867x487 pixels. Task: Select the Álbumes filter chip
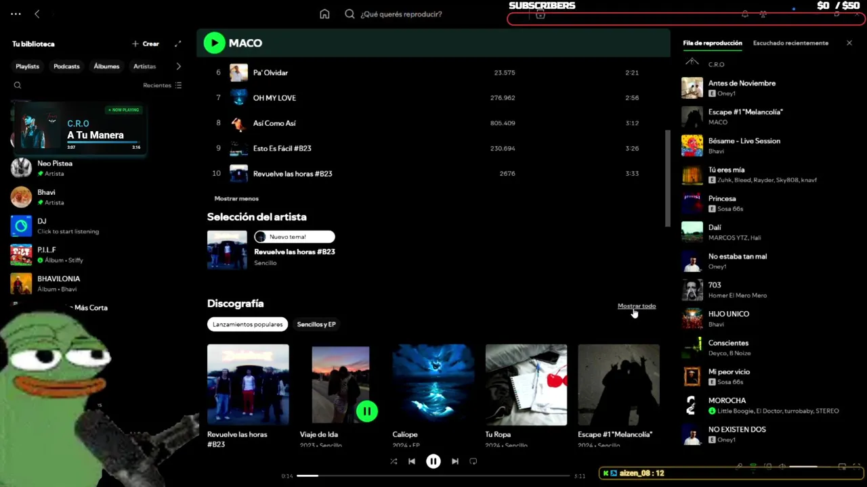tap(106, 66)
